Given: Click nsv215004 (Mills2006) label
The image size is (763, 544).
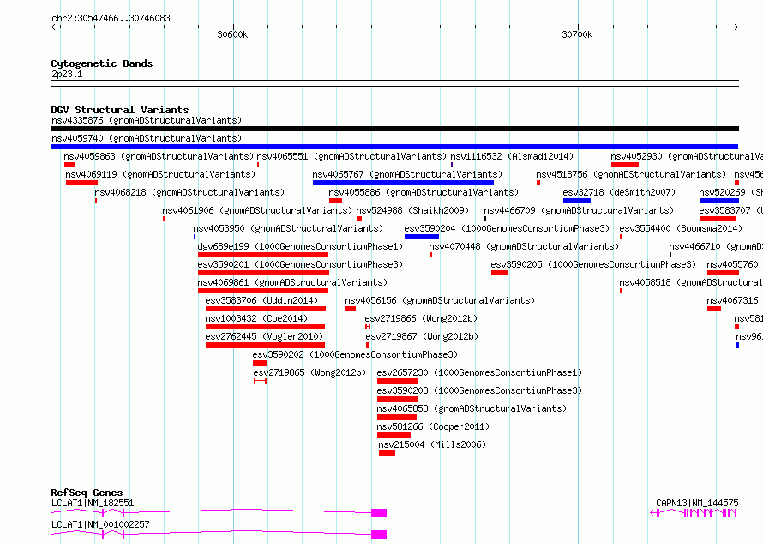Looking at the screenshot, I should [x=432, y=444].
